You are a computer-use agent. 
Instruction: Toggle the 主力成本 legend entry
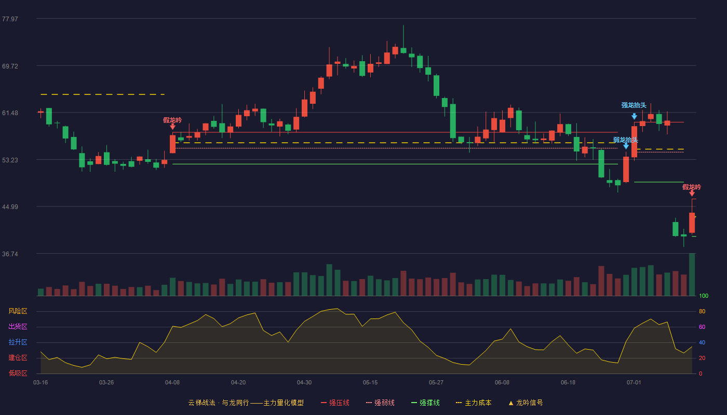coord(474,403)
